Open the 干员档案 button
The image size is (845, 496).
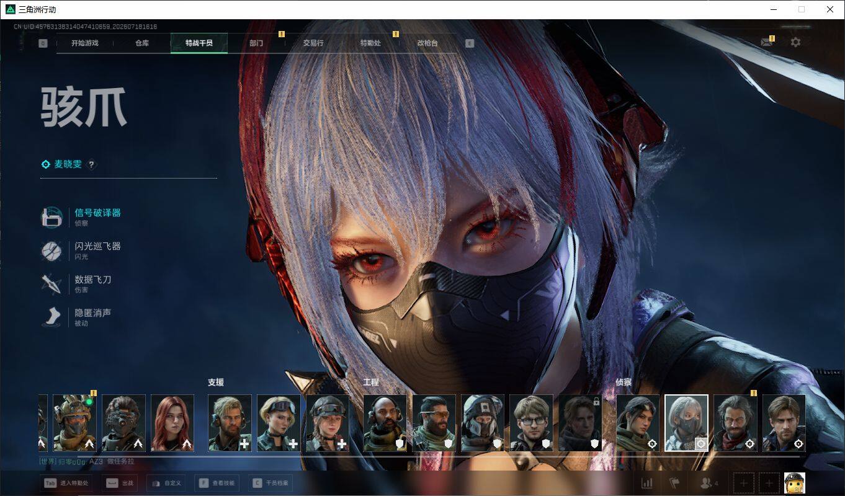coord(269,483)
